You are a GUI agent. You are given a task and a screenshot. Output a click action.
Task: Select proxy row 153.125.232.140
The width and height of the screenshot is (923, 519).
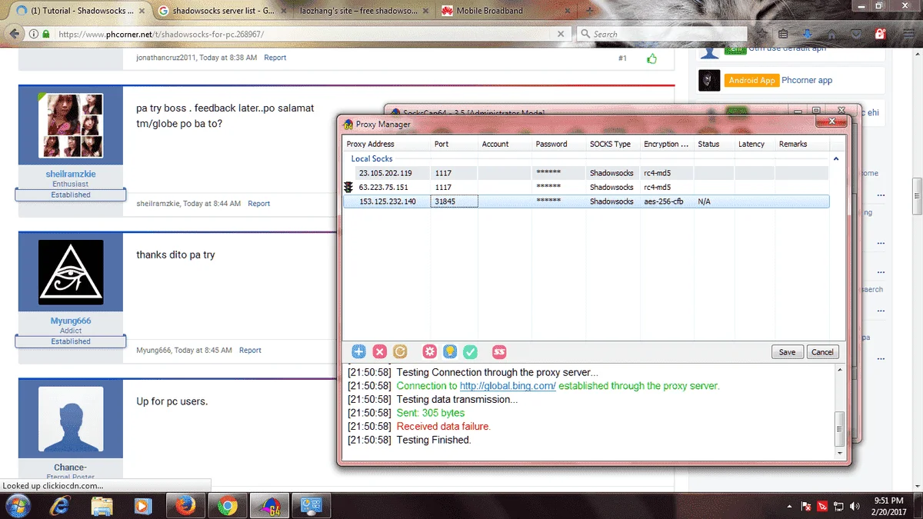585,201
